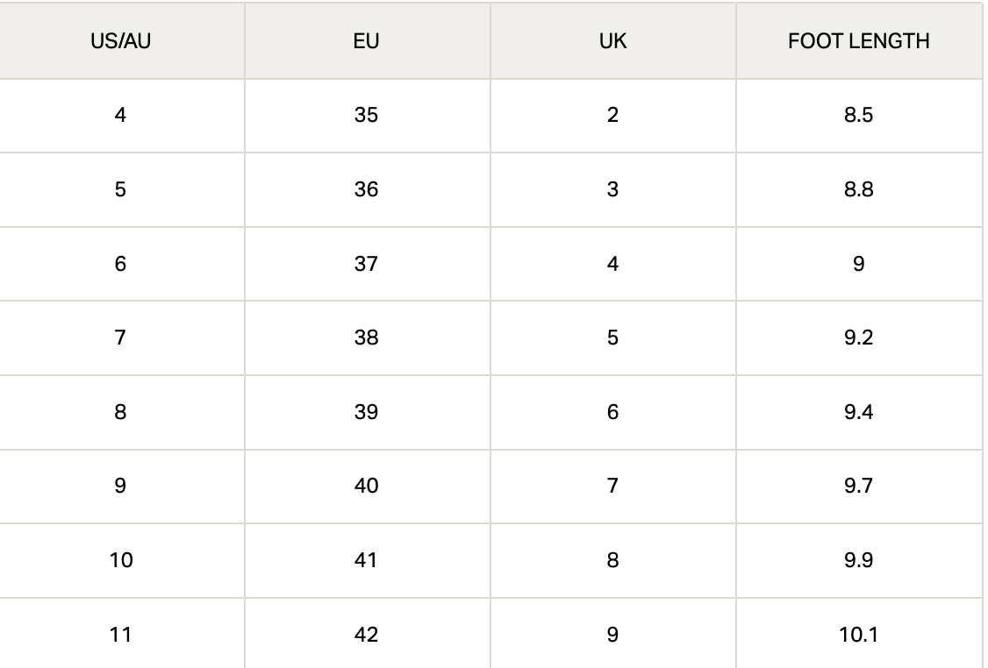Click UK size 4 cell
The image size is (988, 668).
tap(612, 264)
